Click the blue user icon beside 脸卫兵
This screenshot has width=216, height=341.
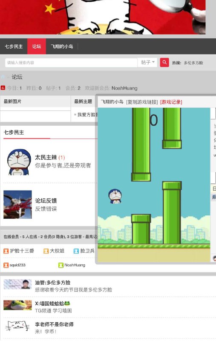(x=76, y=251)
